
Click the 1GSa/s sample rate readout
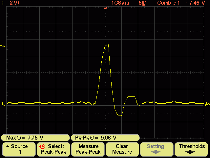tap(120, 3)
